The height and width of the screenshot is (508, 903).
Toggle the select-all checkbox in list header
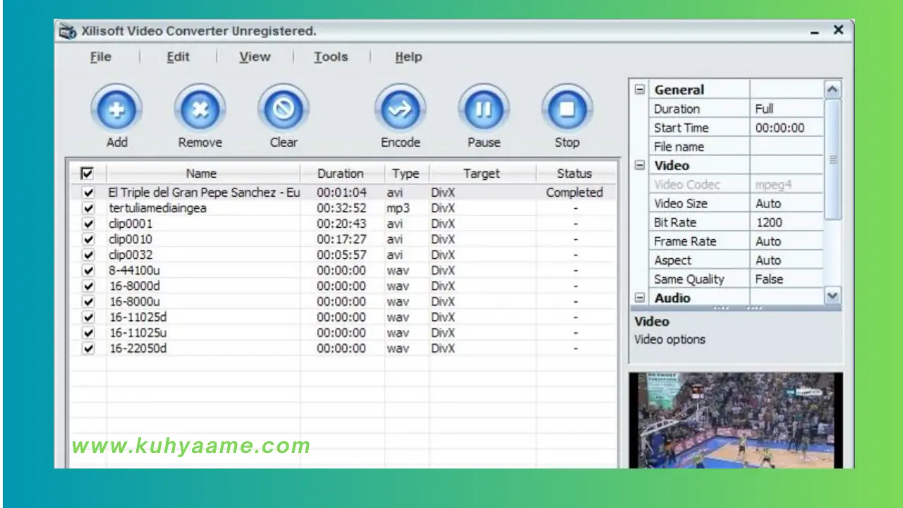coord(87,173)
